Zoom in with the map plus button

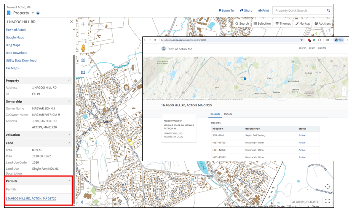click(x=83, y=24)
